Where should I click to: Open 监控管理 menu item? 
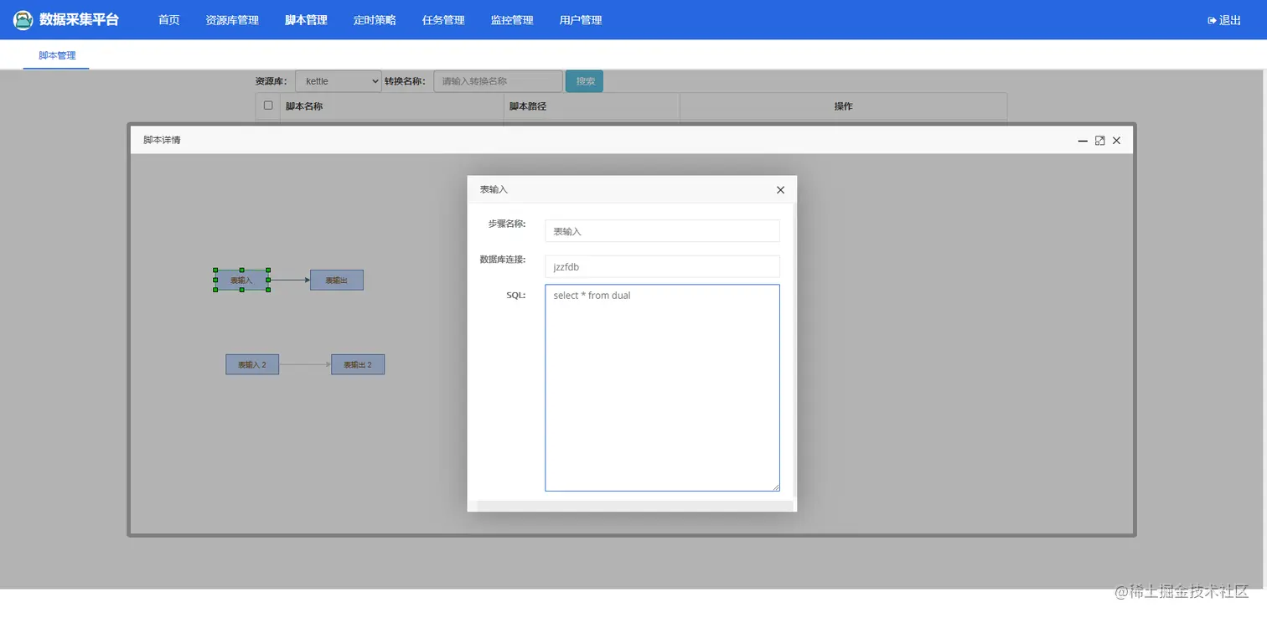click(x=512, y=20)
